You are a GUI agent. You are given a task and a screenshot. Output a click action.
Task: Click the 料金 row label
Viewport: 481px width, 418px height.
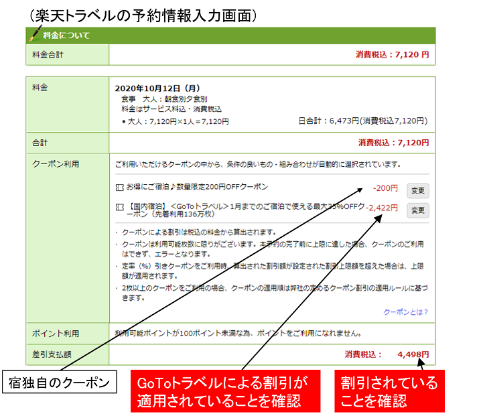click(x=40, y=87)
